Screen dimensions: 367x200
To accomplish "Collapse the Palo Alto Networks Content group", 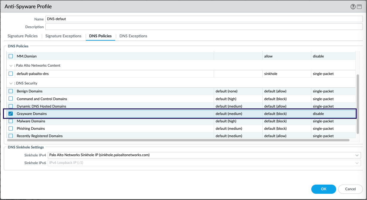I will pyautogui.click(x=11, y=65).
